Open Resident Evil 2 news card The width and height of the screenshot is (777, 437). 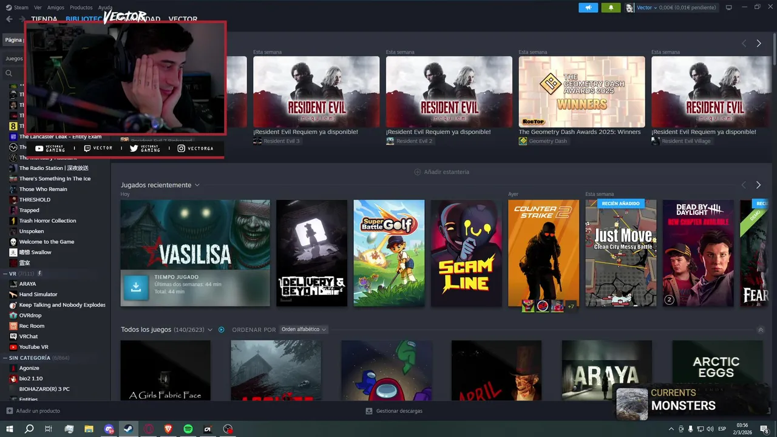click(449, 92)
